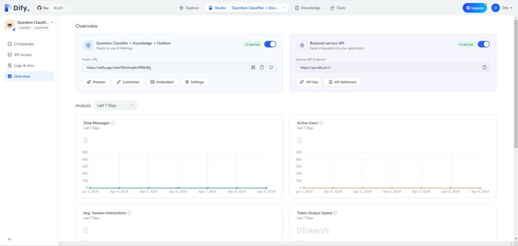518x246 pixels.
Task: Click the Upgrade button
Action: click(x=474, y=8)
